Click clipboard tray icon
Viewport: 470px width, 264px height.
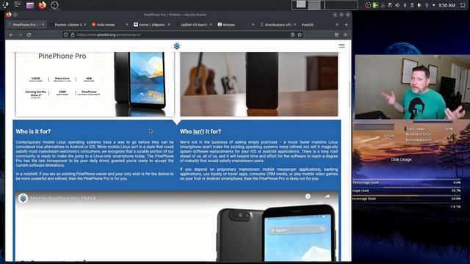point(390,5)
